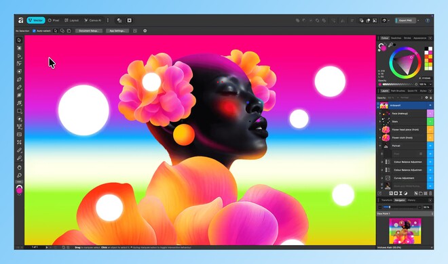
Task: Select the Colour Picker eyedropper tool in toolbar
Action: pyautogui.click(x=20, y=158)
